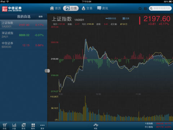Select the 行情 market quotes tab
This screenshot has height=130, width=173.
pos(71,8)
